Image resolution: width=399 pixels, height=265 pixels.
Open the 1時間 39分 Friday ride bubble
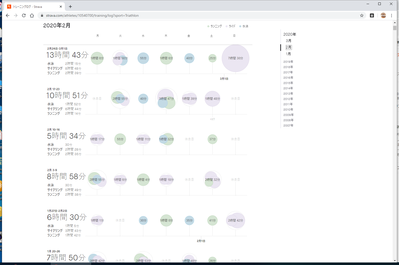[189, 99]
